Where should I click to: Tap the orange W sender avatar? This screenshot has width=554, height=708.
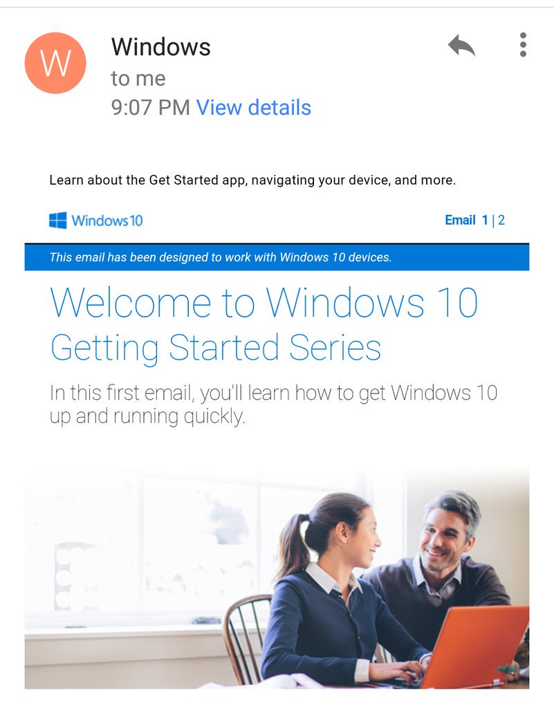(55, 63)
